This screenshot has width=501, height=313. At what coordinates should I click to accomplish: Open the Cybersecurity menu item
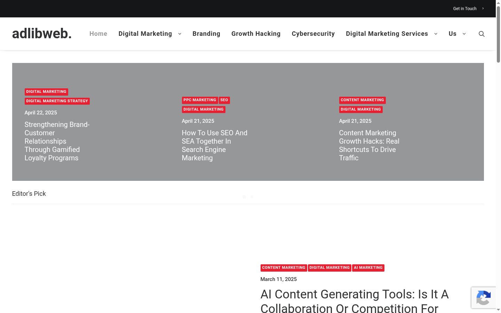313,34
